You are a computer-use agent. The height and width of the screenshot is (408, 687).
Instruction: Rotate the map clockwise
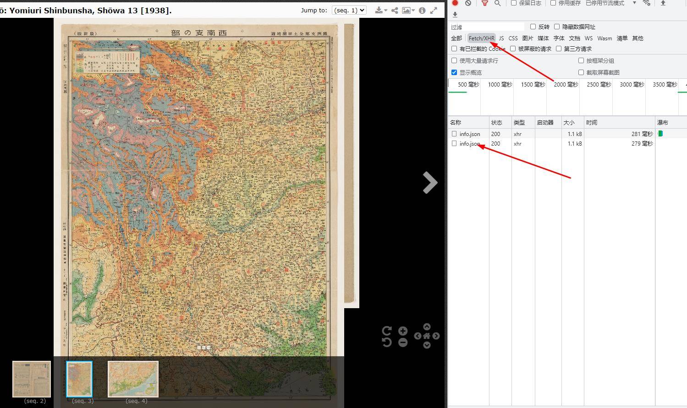pyautogui.click(x=387, y=331)
